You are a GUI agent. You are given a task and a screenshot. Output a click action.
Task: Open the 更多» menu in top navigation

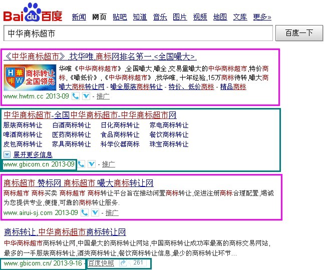click(262, 17)
